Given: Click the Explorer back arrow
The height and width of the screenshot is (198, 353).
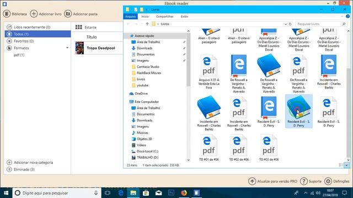Looking at the screenshot, I should 129,24.
